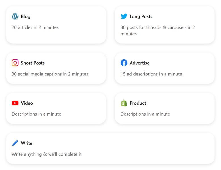Select the Advertise heading
221x170 pixels.
(140, 63)
